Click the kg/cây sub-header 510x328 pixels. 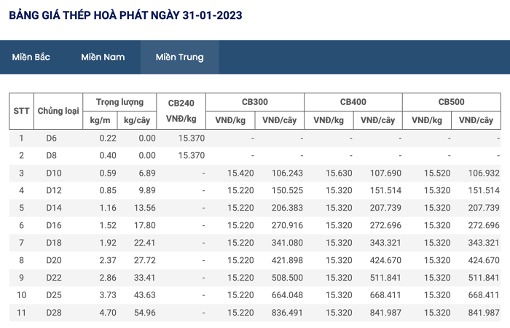pos(137,120)
